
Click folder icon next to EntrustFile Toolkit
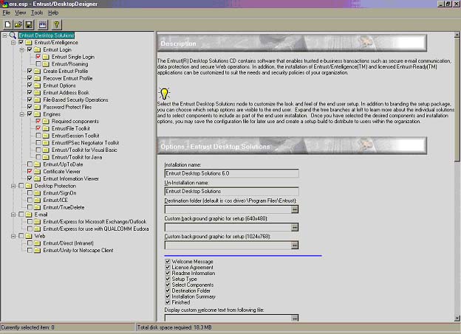click(x=46, y=128)
